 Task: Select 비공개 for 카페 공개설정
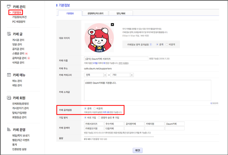94,108
